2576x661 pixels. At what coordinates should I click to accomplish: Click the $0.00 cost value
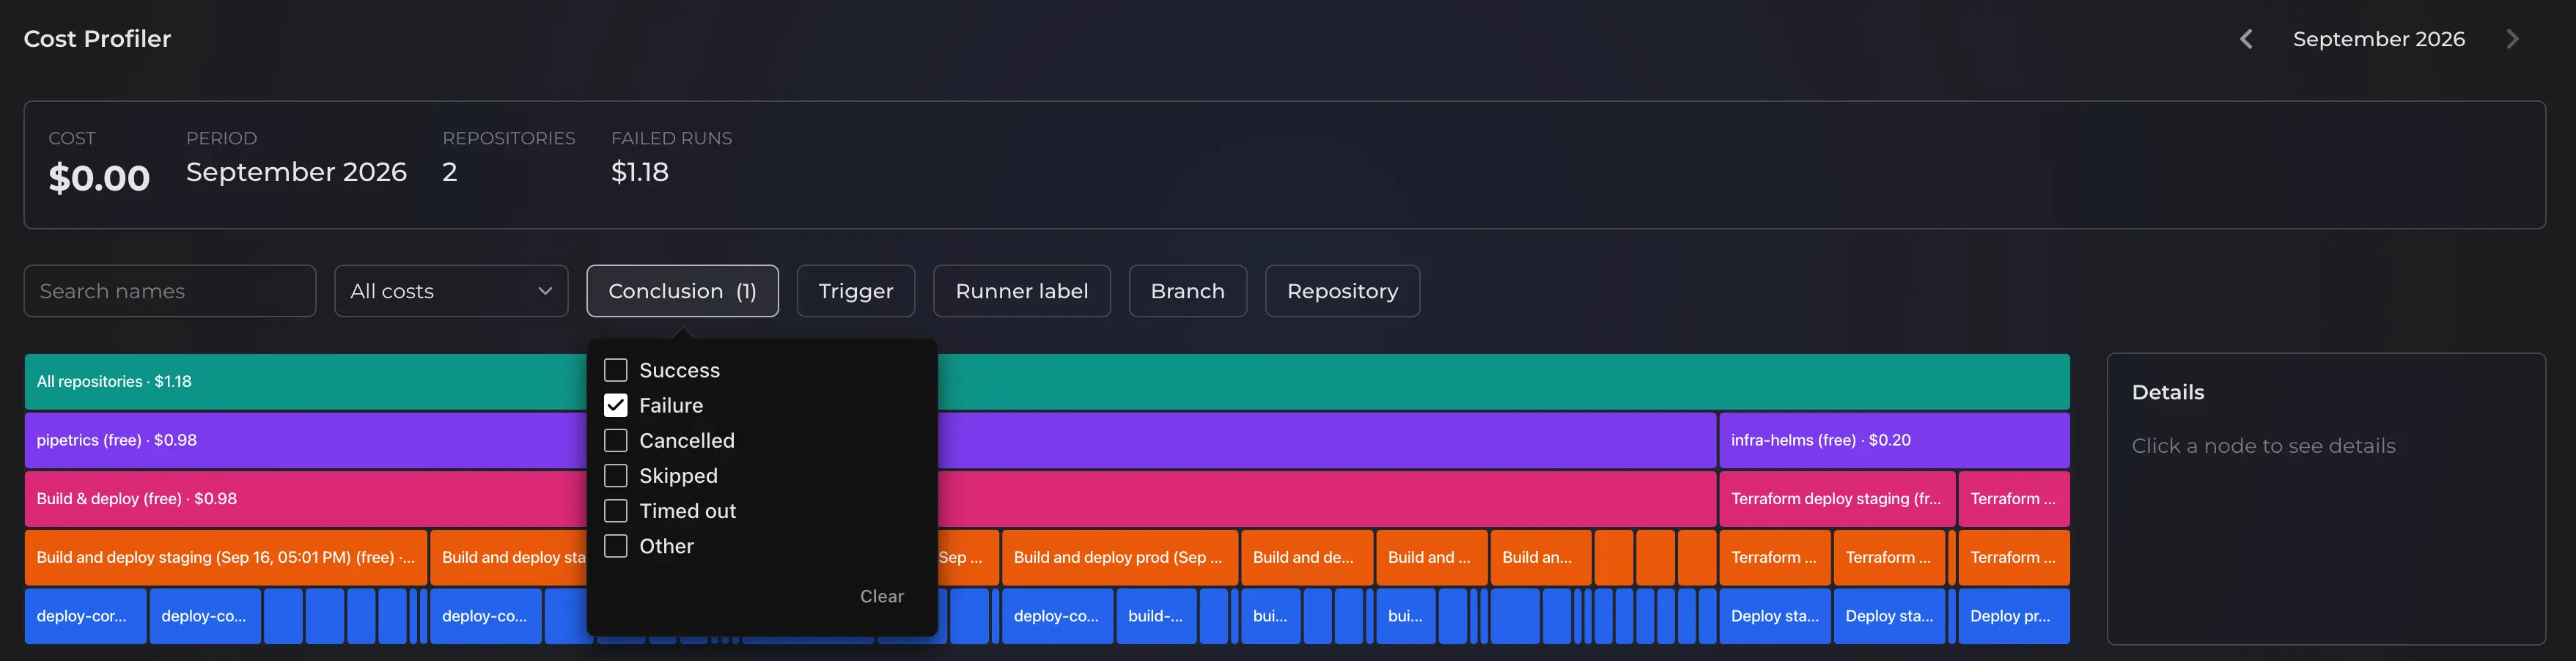[99, 178]
